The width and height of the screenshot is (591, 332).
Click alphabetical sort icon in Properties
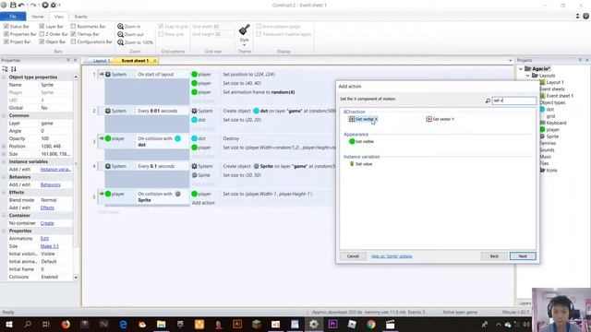coord(14,69)
